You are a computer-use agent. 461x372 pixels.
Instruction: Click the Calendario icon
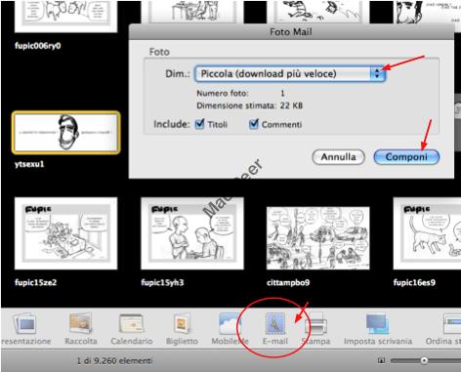(131, 324)
